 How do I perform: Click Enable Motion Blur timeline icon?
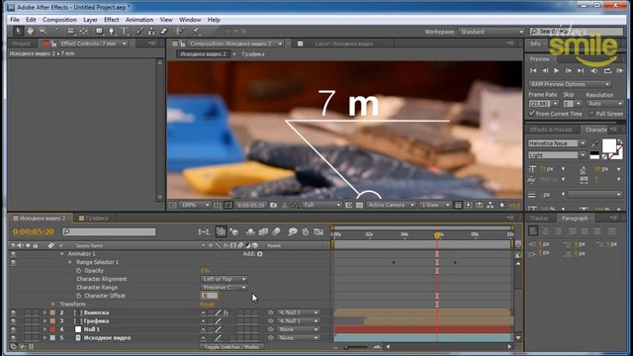(x=276, y=231)
